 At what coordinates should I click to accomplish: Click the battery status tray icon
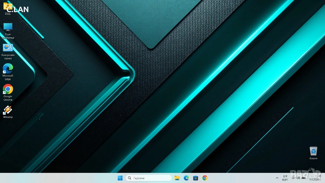pyautogui.click(x=303, y=178)
